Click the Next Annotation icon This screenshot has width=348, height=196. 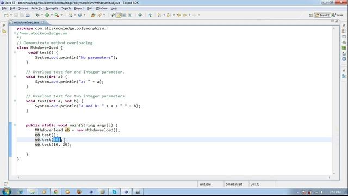pos(159,15)
